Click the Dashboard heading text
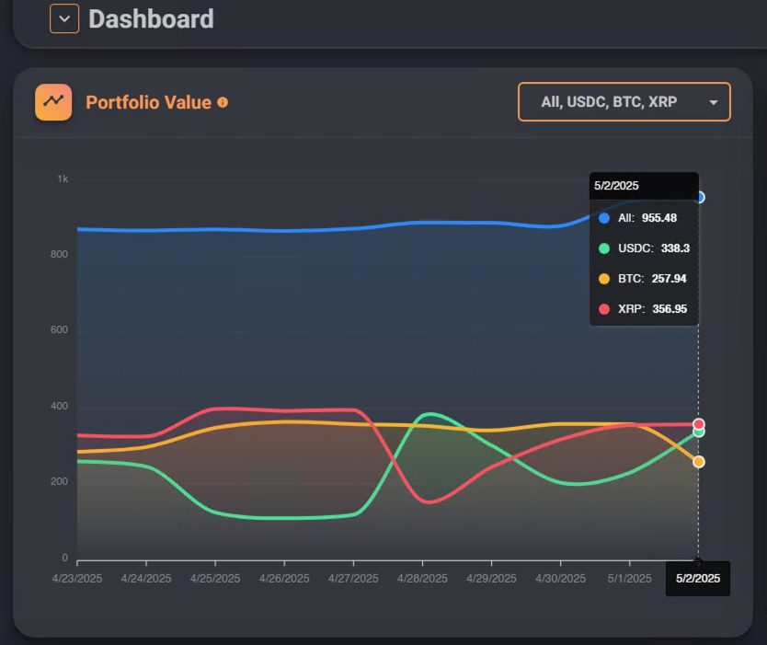Image resolution: width=767 pixels, height=645 pixels. coord(151,19)
